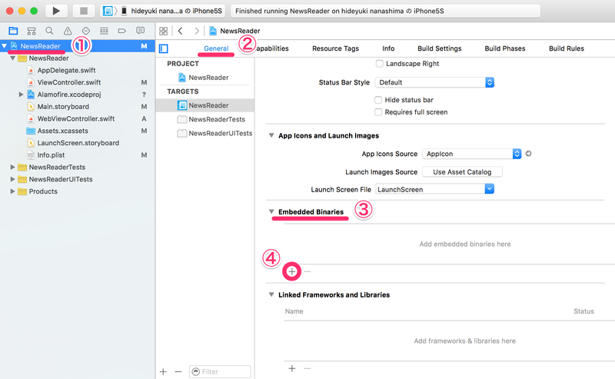Switch to General tab
The image size is (615, 379).
click(x=216, y=48)
